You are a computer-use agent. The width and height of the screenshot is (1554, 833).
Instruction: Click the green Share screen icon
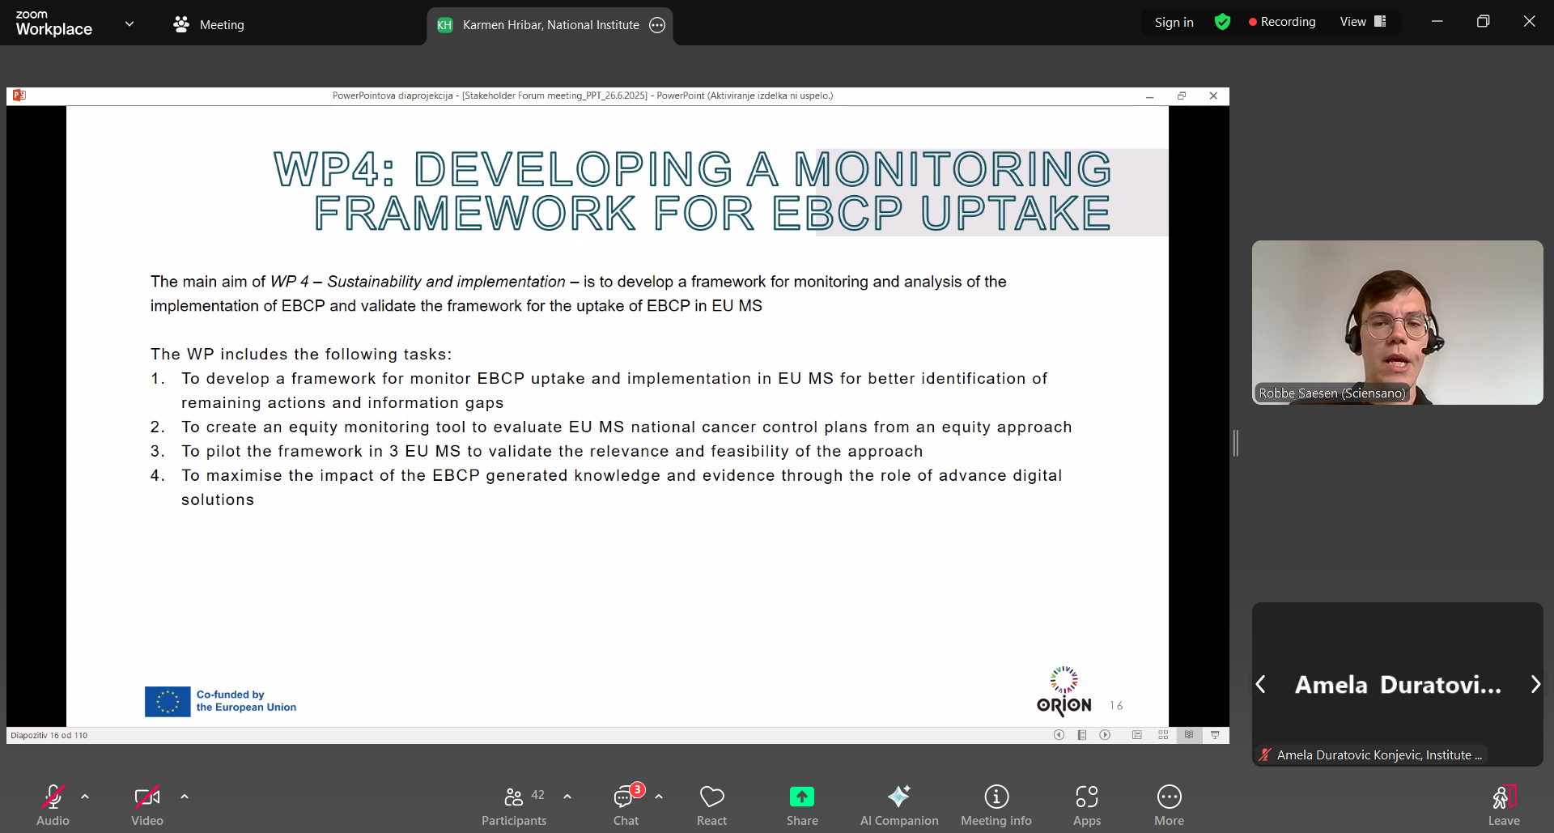(801, 797)
